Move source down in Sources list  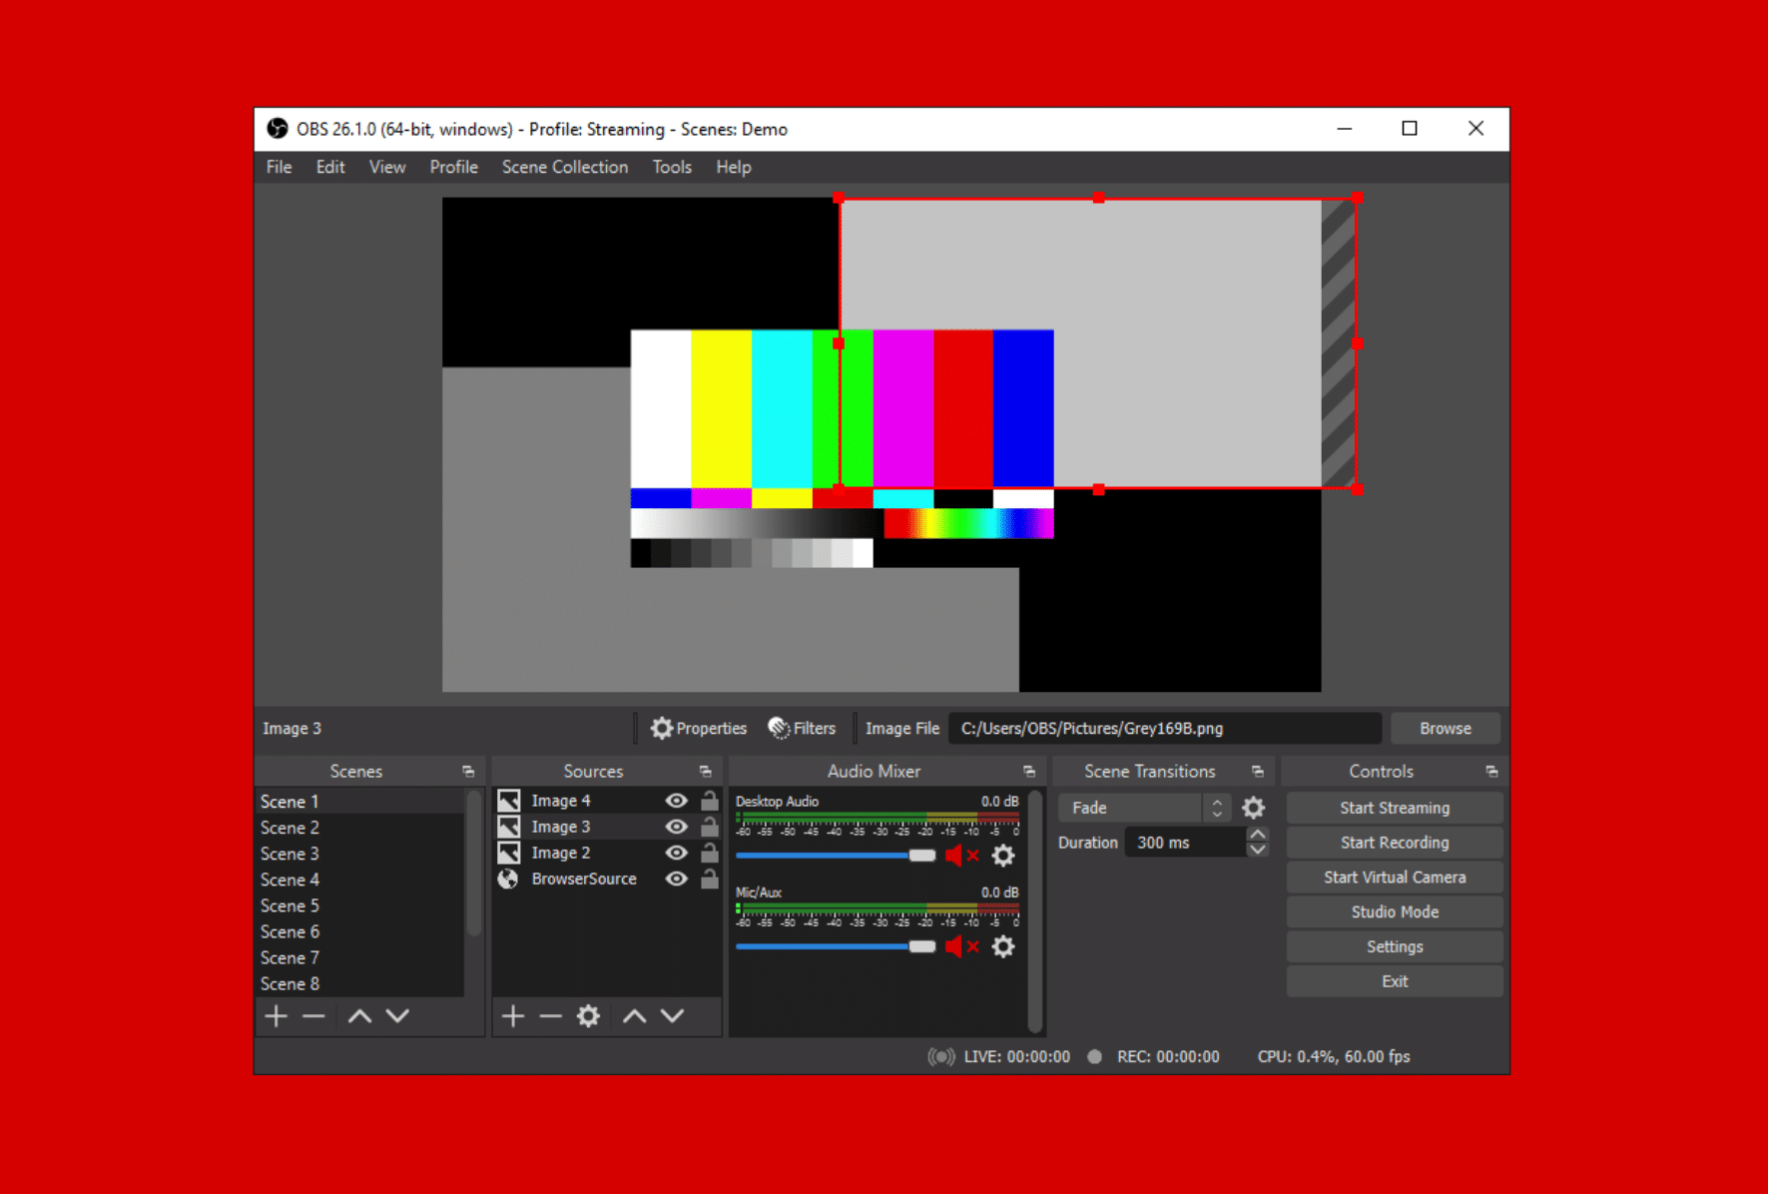point(673,1016)
